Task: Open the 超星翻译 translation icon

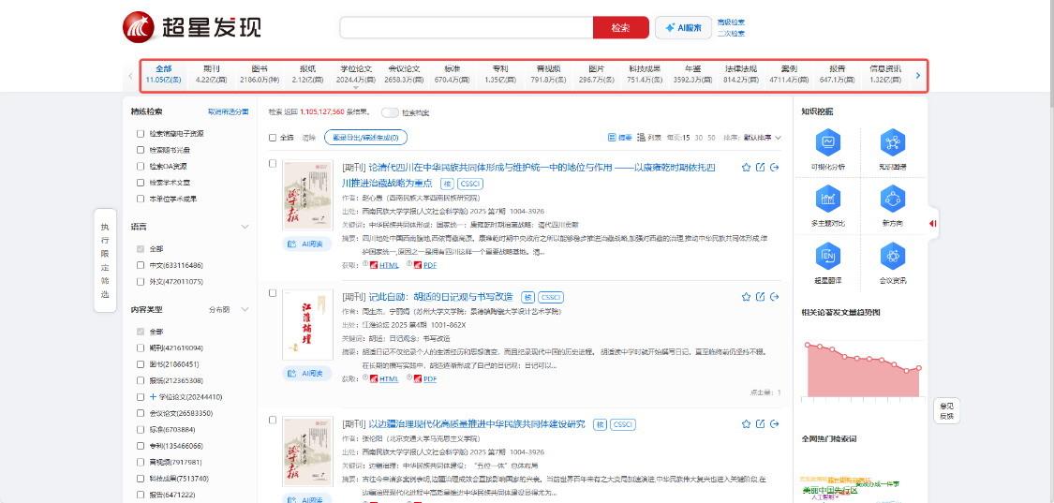Action: tap(827, 256)
